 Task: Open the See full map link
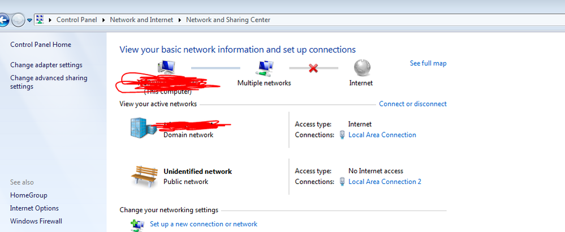click(428, 63)
